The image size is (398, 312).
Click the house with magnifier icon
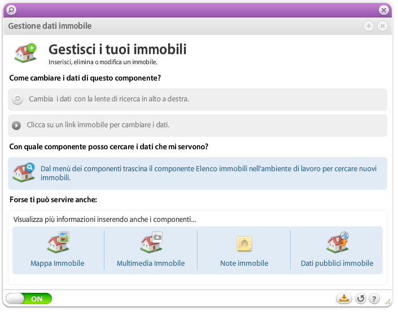pyautogui.click(x=24, y=172)
